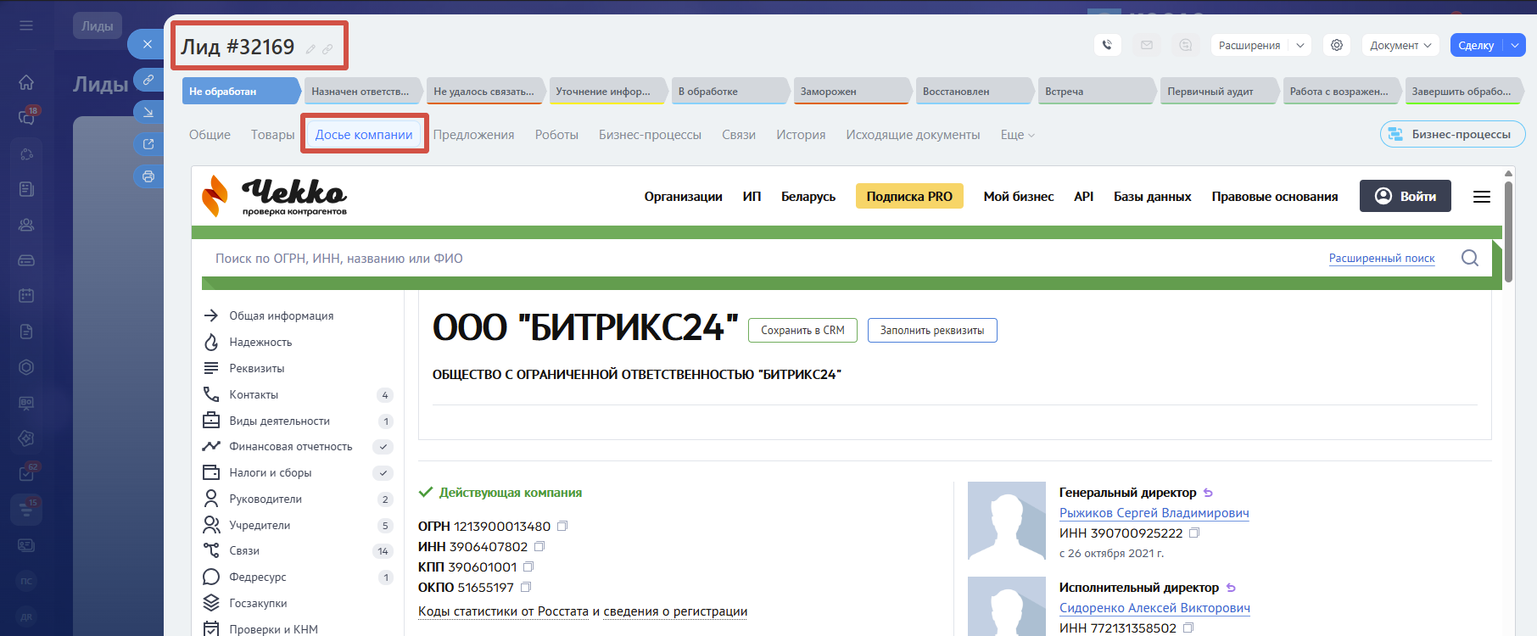Copy Рыжиков's ИНН 390700925222
The image size is (1537, 636).
(1194, 533)
